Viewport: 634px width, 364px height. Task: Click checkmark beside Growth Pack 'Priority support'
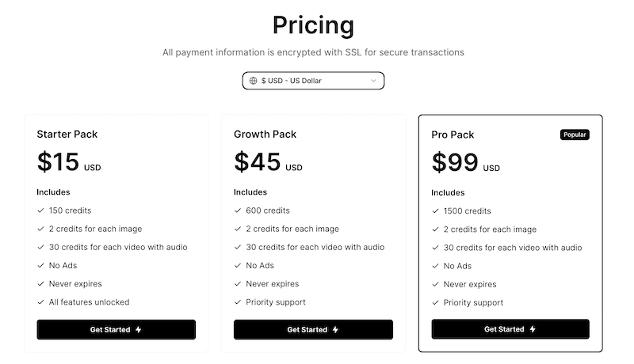pyautogui.click(x=237, y=302)
